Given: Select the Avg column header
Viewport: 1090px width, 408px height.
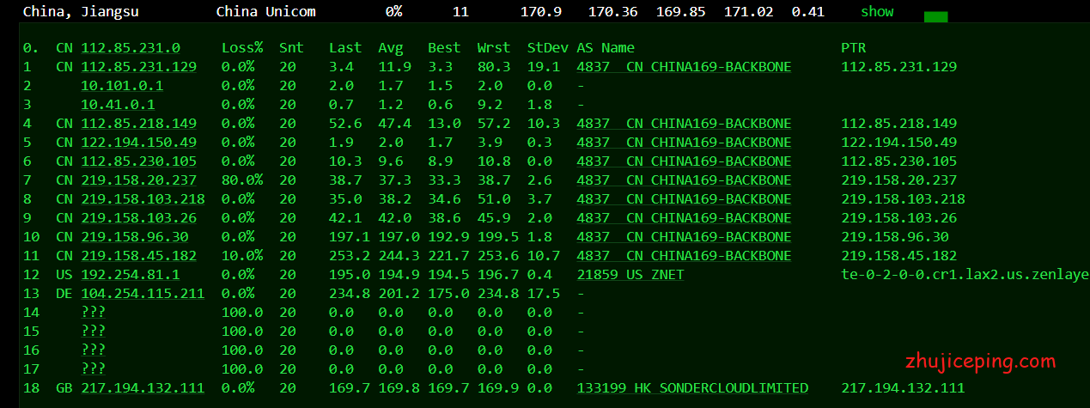Looking at the screenshot, I should coord(391,48).
